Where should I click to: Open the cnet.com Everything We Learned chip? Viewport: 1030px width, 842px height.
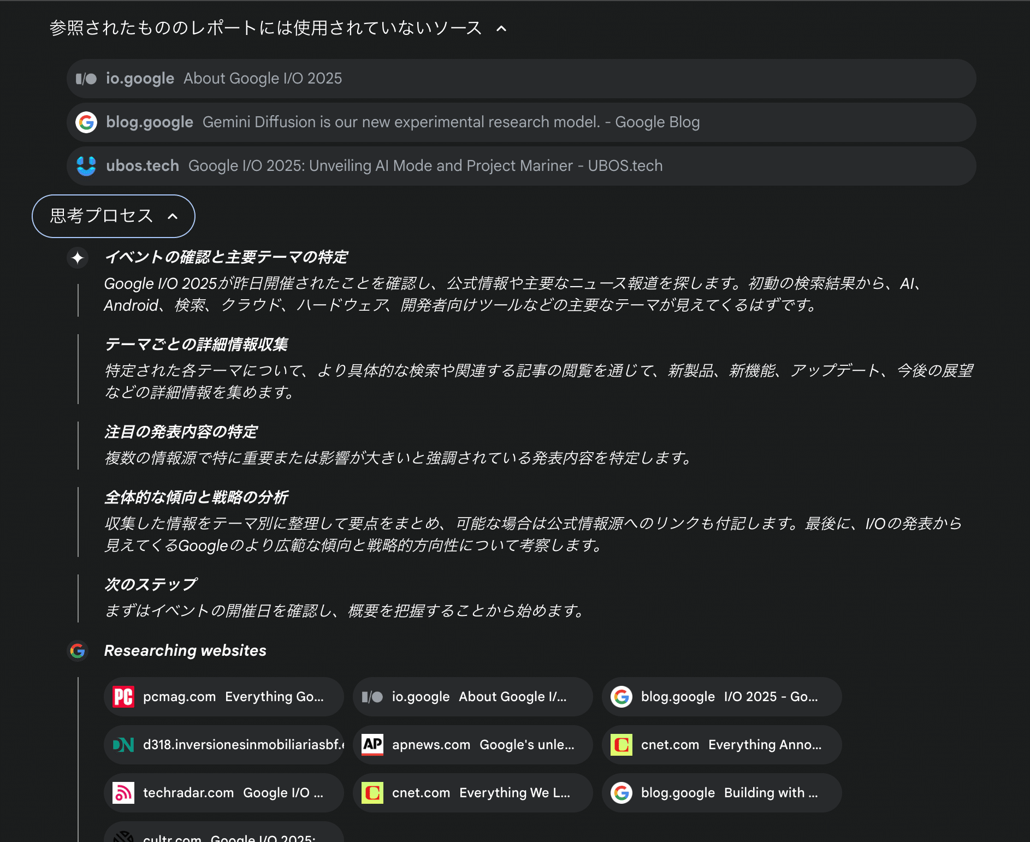coord(472,793)
